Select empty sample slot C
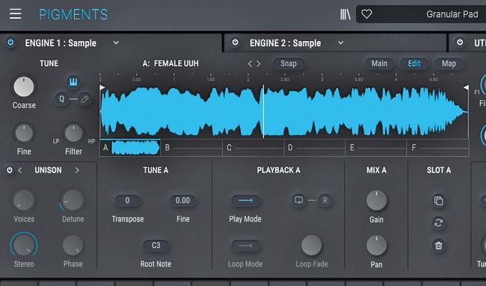The width and height of the screenshot is (486, 286). pos(253,148)
